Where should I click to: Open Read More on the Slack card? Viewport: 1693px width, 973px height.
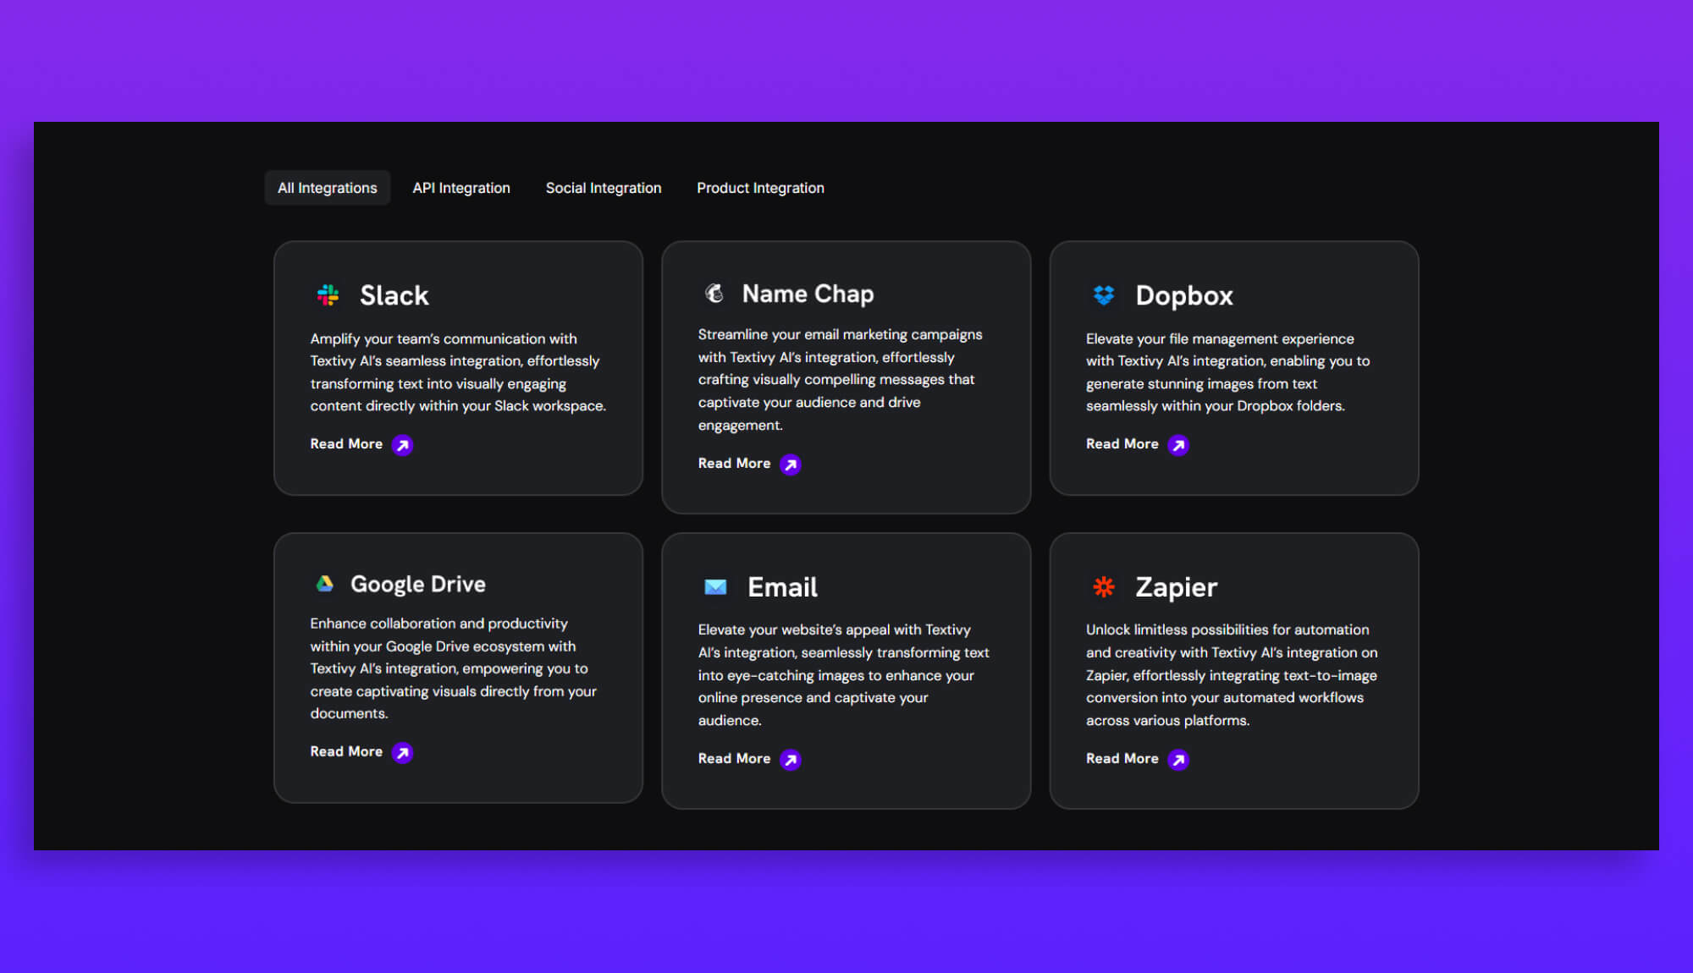point(345,443)
